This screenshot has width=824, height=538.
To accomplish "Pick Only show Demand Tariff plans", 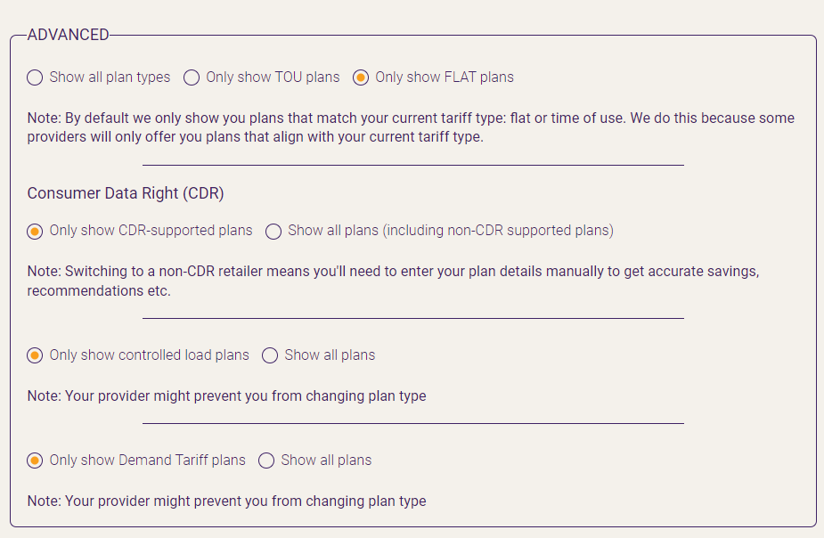I will coord(35,461).
